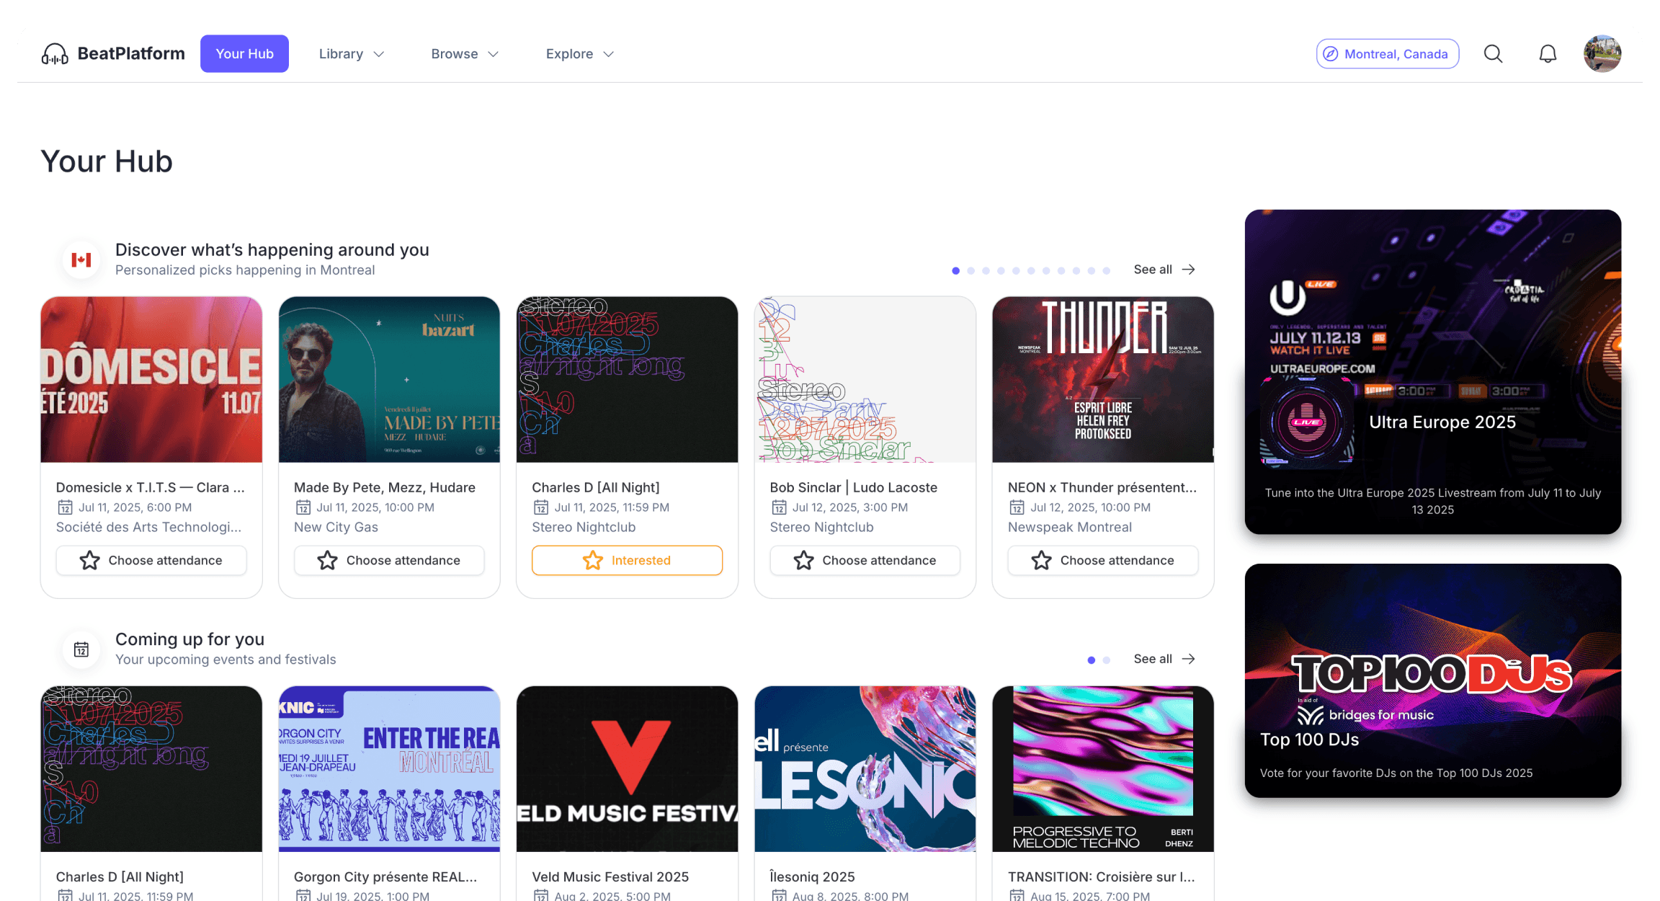Change location Montreal, Canada

click(1387, 54)
